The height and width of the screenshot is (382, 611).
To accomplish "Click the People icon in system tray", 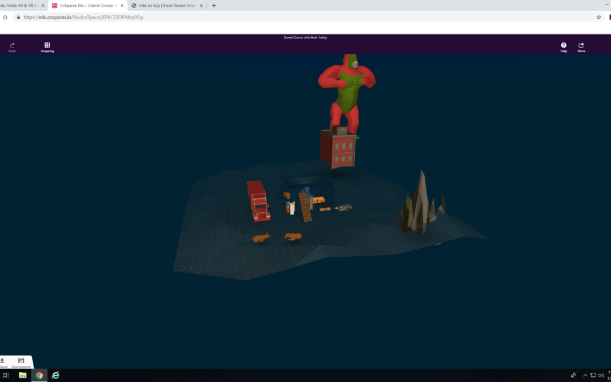I will click(573, 375).
